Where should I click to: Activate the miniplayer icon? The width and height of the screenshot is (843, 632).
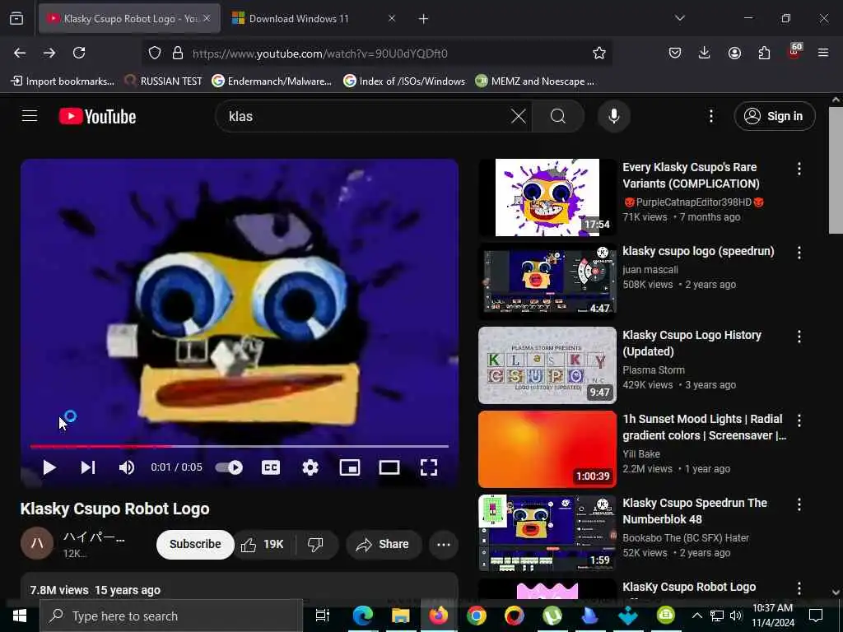pyautogui.click(x=350, y=467)
